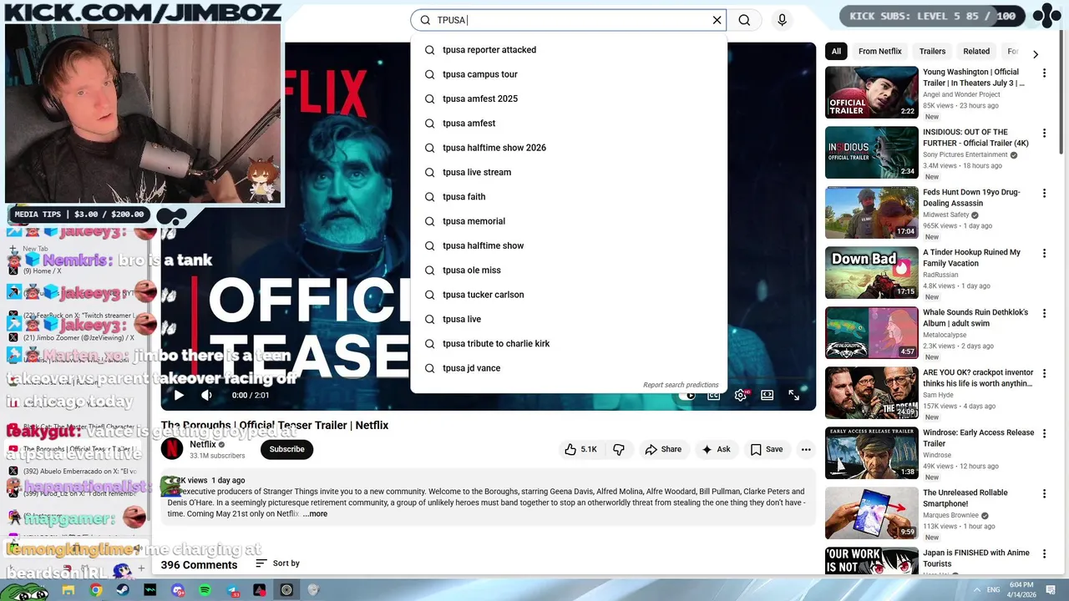Select suggestion tpusa reporter attacked

569,50
